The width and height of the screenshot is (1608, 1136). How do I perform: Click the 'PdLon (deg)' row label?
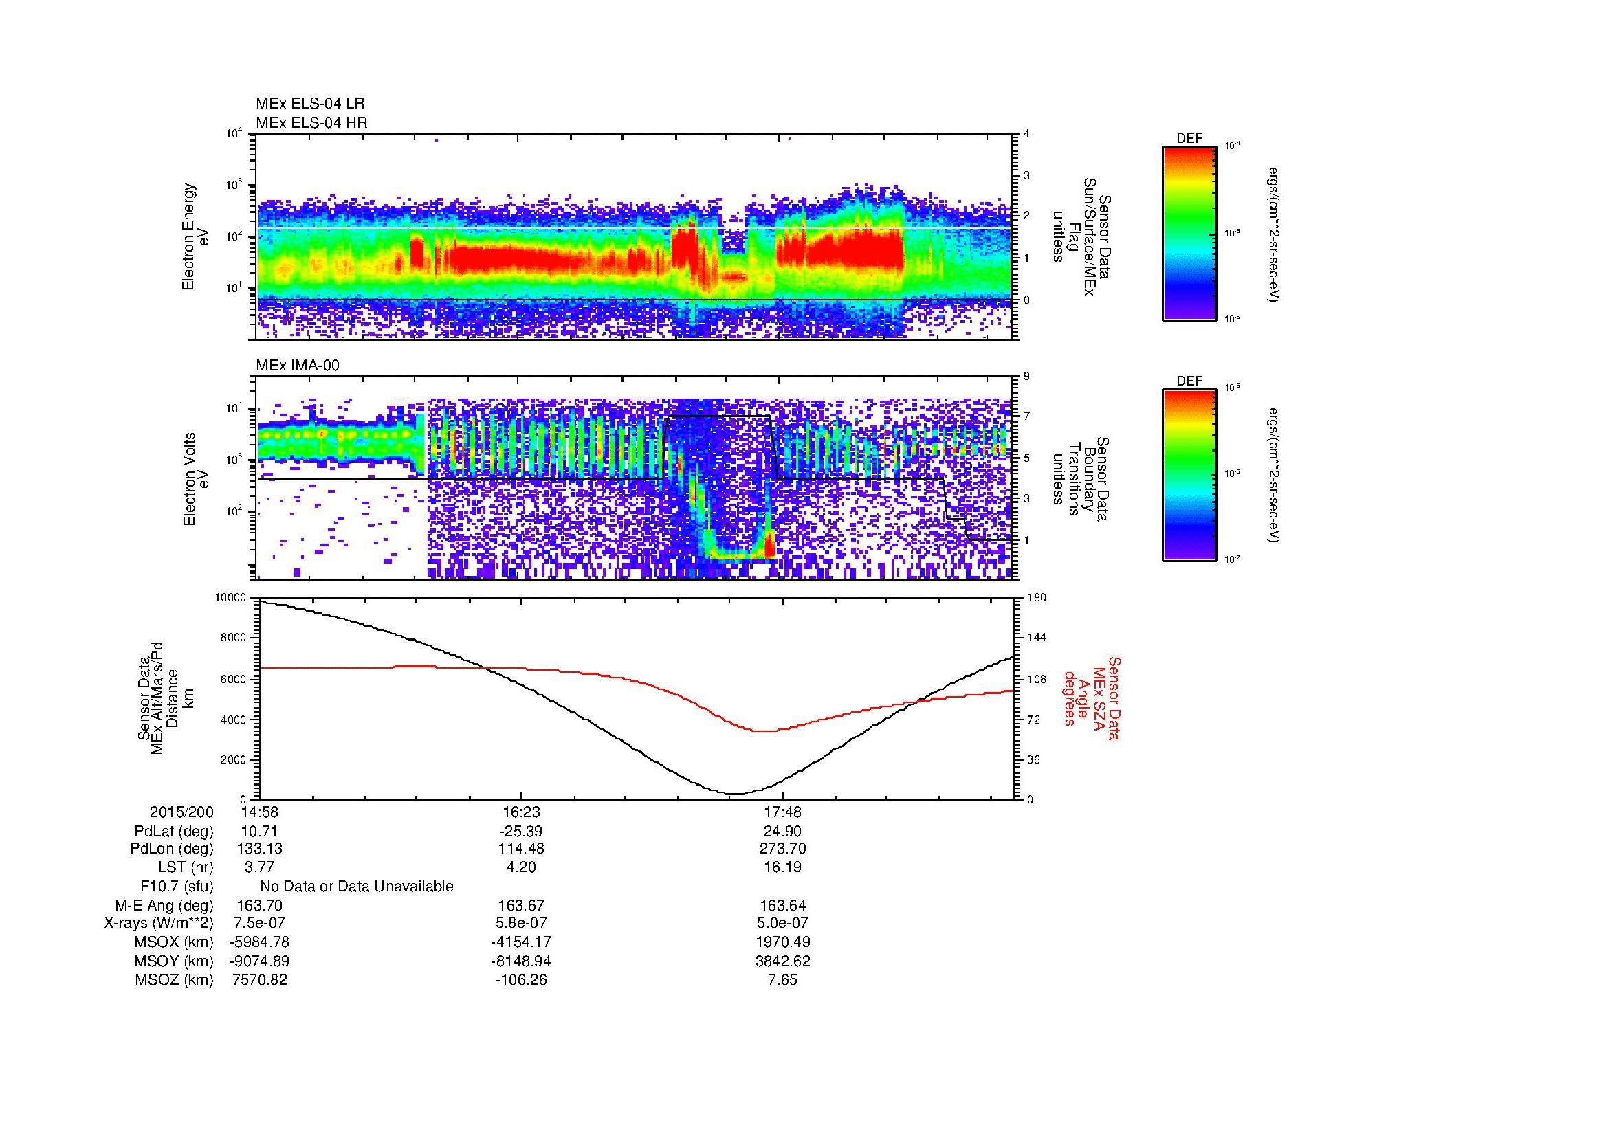tap(173, 849)
